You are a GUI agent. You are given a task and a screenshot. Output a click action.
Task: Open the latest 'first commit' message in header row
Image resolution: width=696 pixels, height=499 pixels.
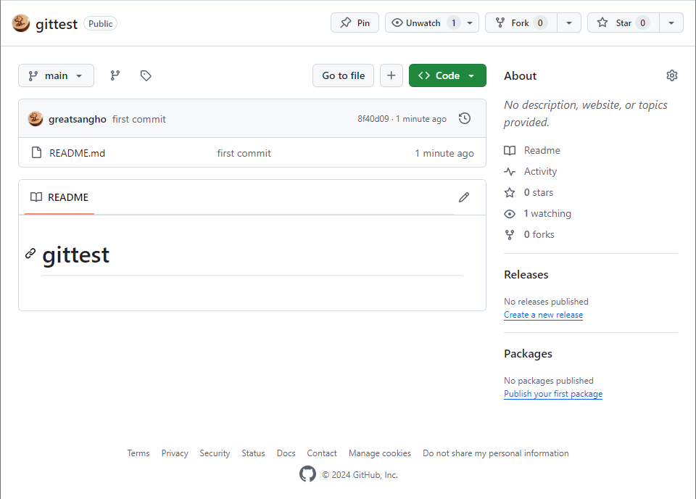[139, 119]
